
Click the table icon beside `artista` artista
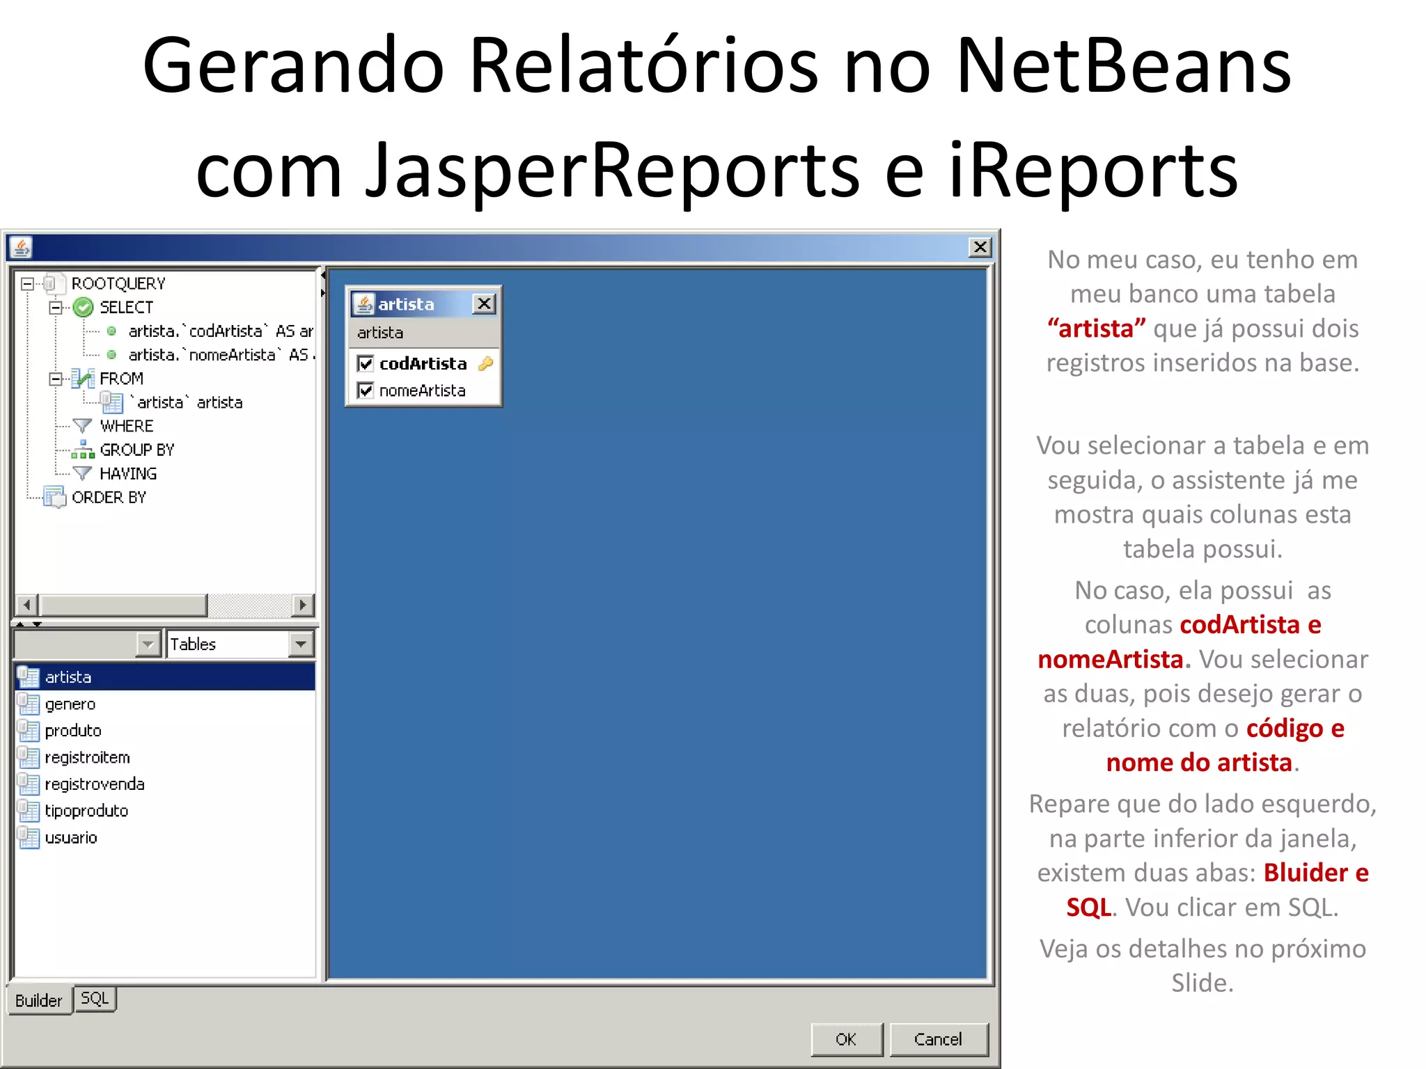pyautogui.click(x=111, y=402)
